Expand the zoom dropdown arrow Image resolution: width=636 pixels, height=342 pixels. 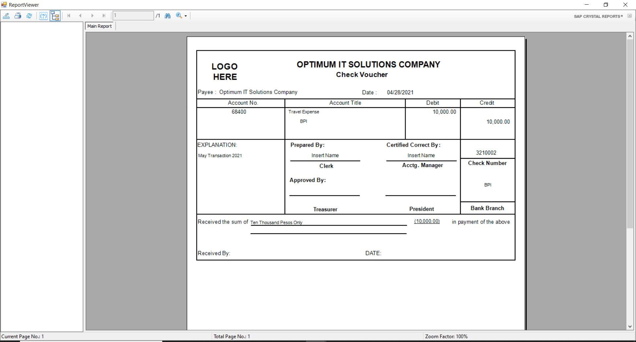(186, 16)
